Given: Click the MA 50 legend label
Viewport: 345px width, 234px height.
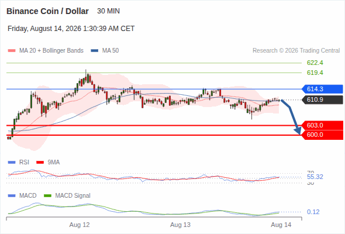Looking at the screenshot, I should 111,51.
